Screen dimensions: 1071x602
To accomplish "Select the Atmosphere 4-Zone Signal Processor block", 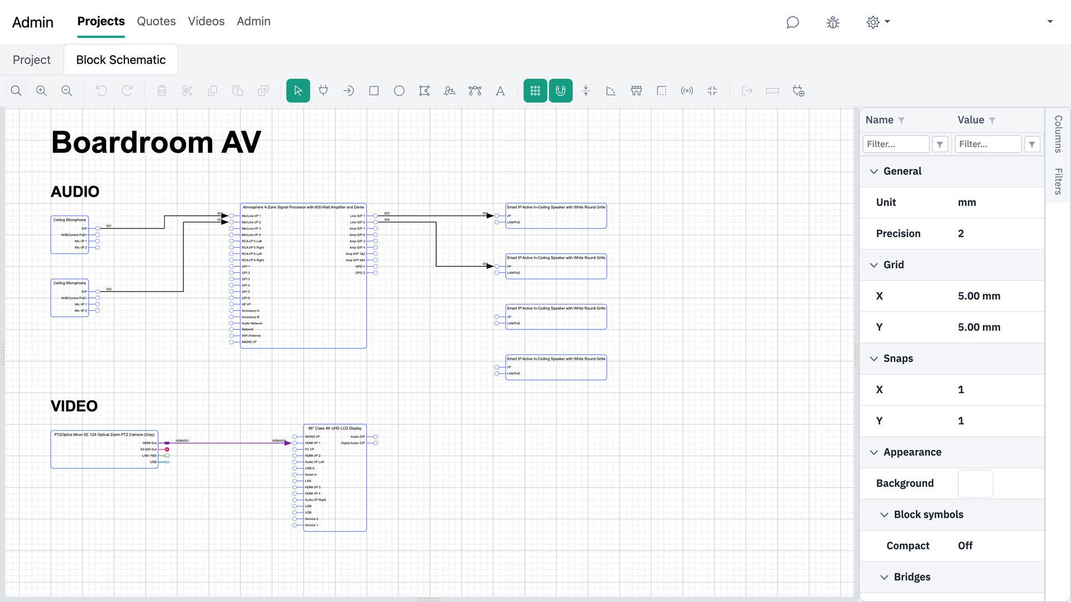I will click(303, 276).
